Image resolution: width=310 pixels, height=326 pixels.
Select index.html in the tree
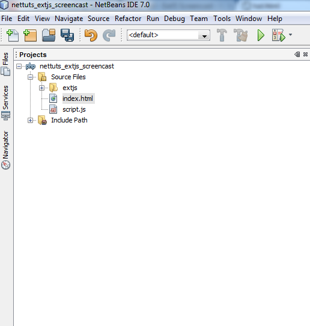(x=78, y=98)
